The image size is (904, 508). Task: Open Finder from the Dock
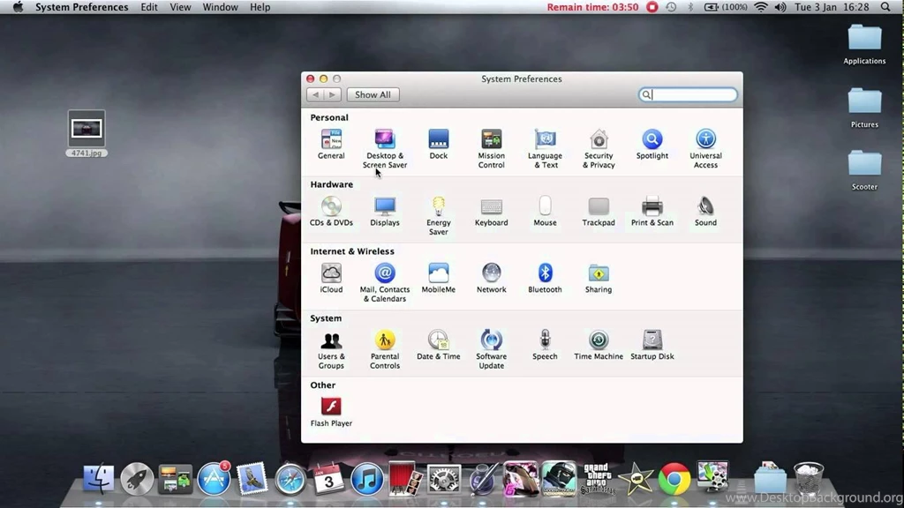tap(99, 479)
